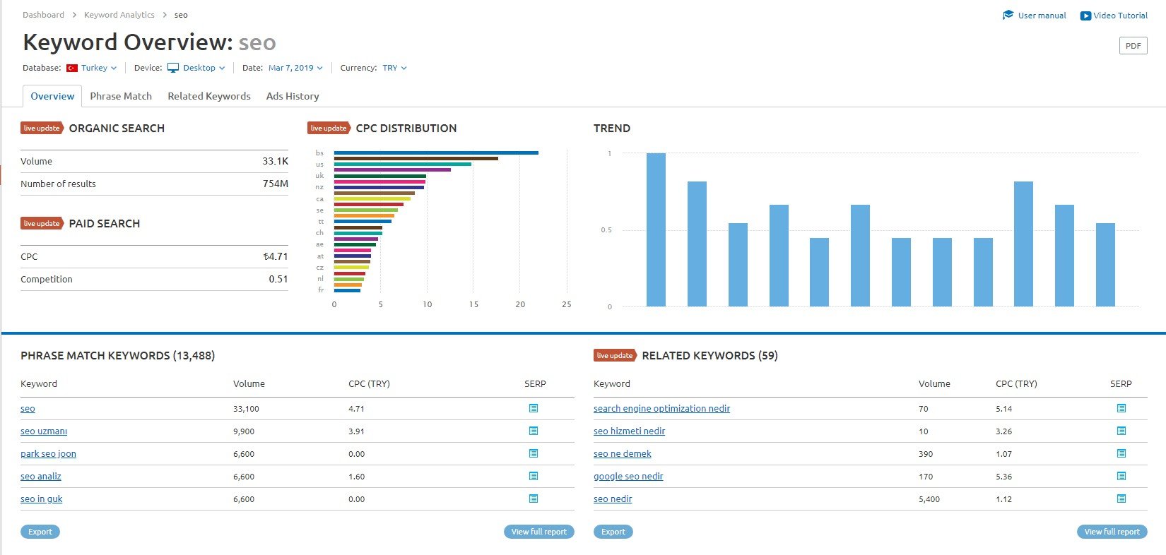Download the report with PDF button
Screen dimensions: 1166x555
(x=1133, y=46)
